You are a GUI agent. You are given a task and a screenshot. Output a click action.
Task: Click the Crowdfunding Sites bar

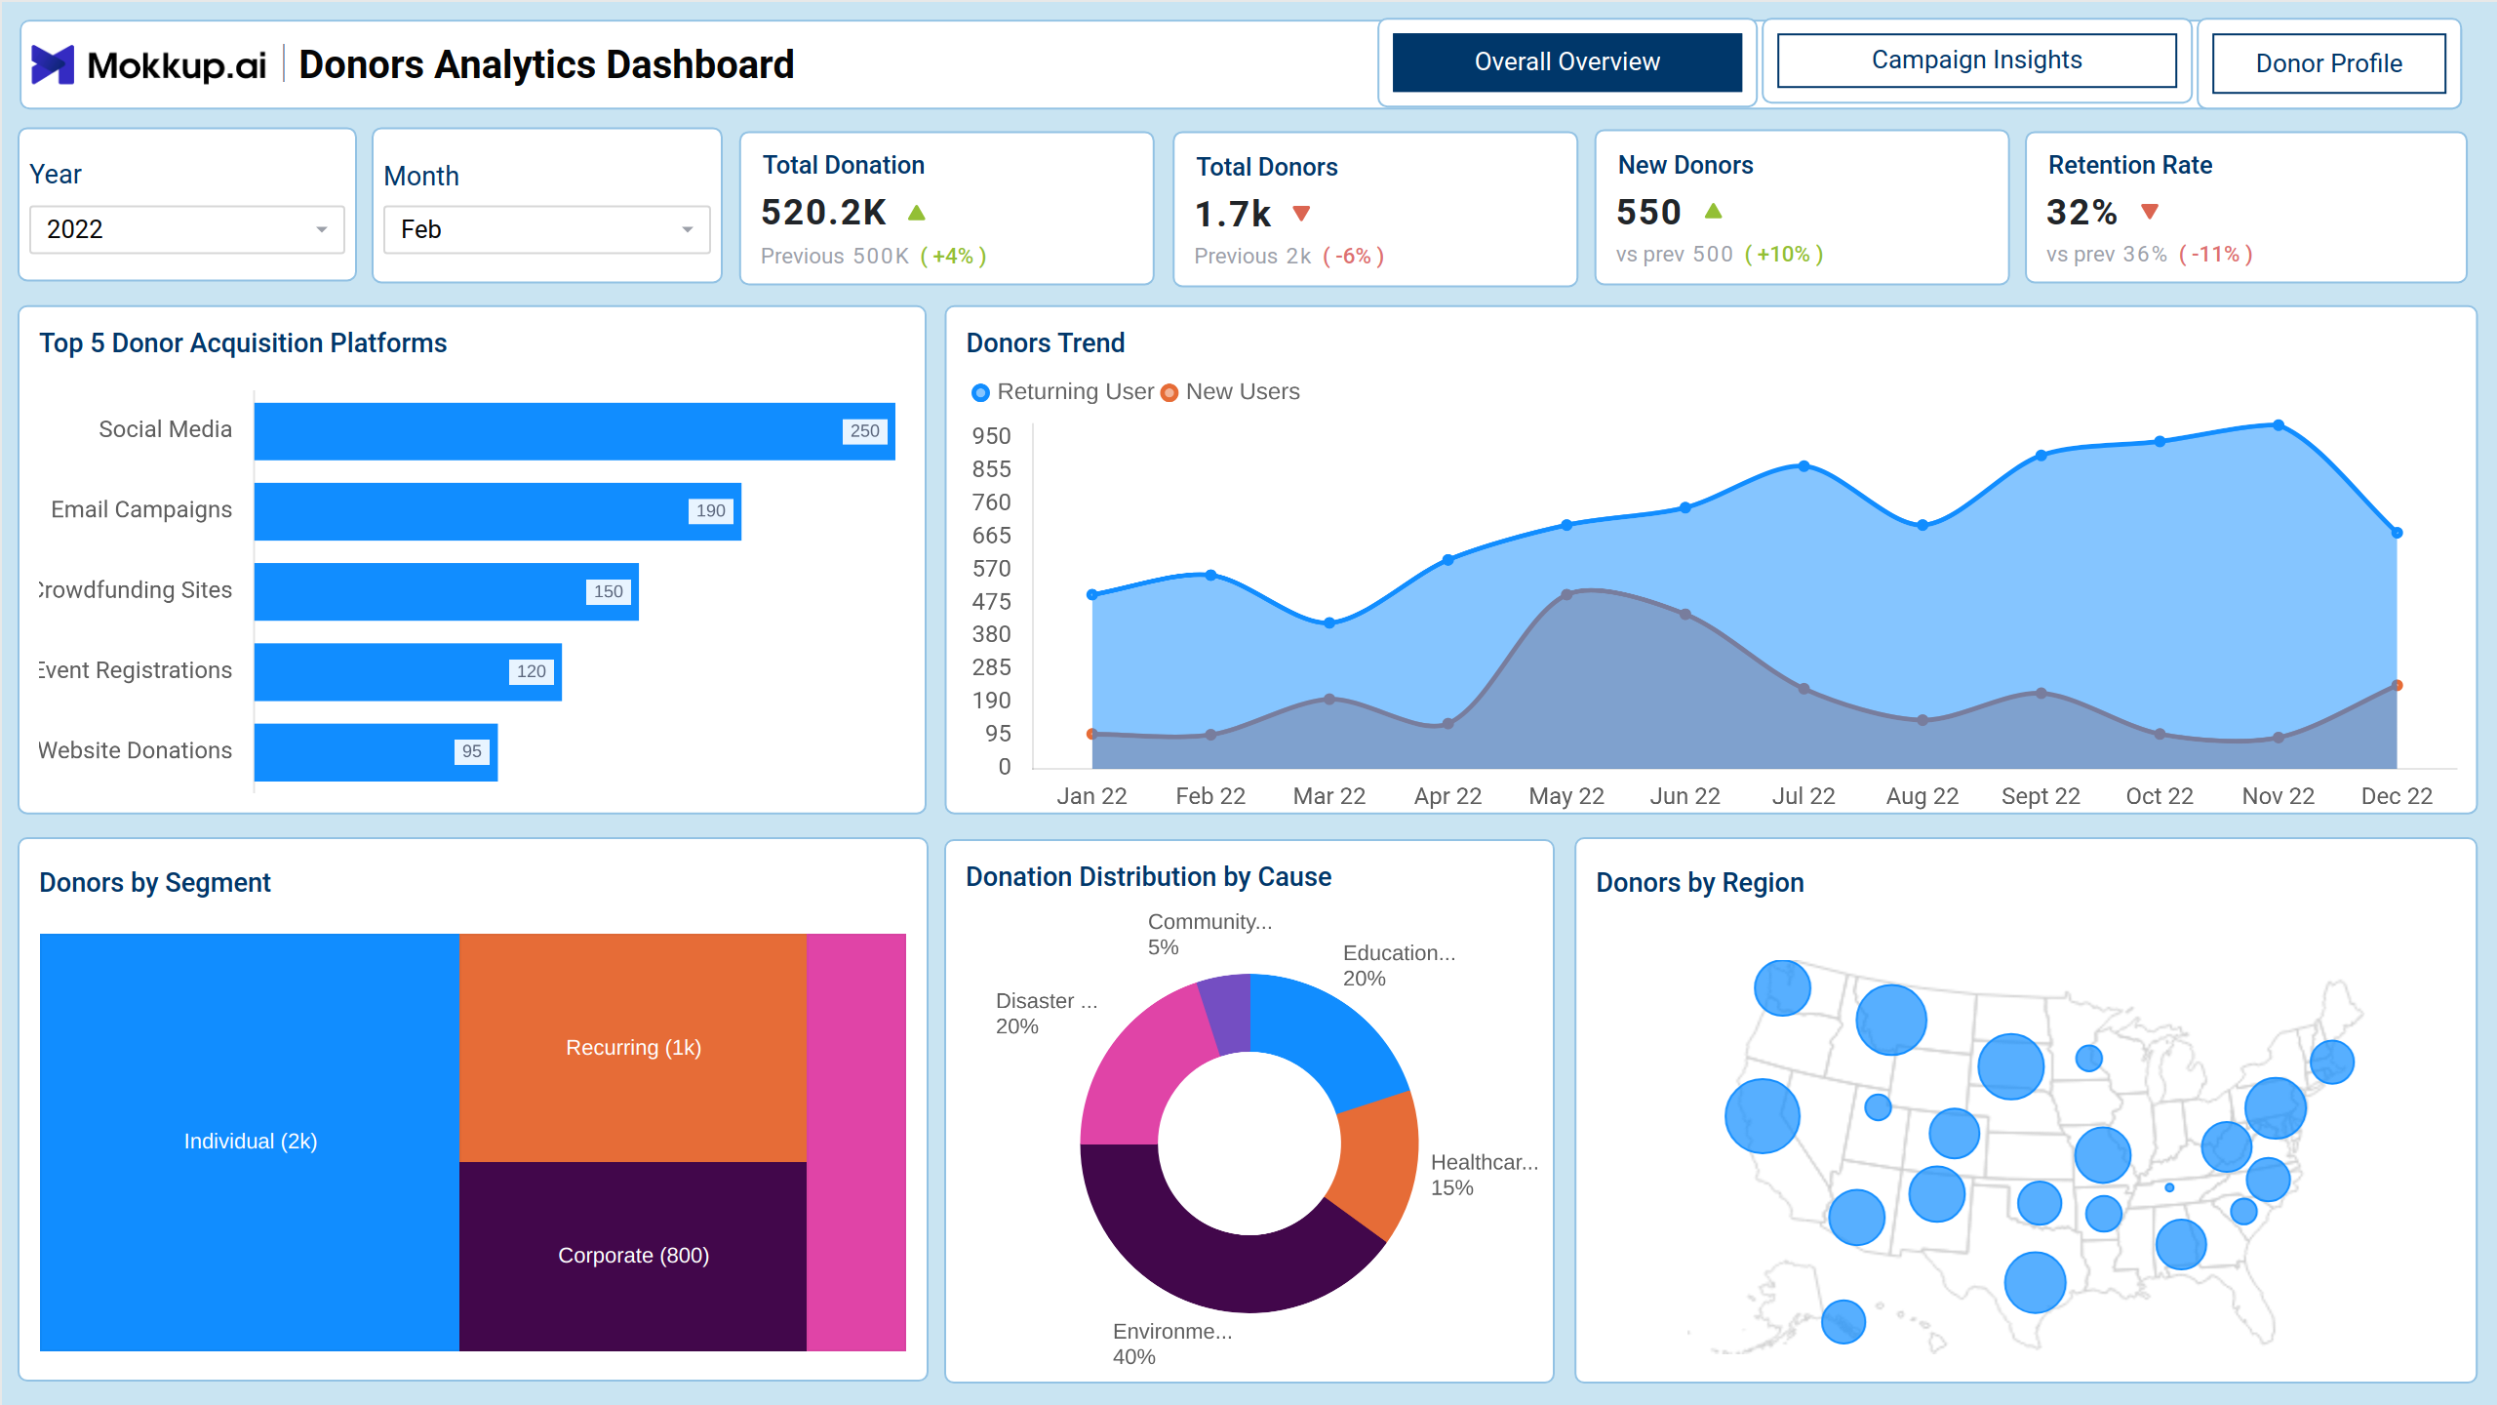click(447, 591)
